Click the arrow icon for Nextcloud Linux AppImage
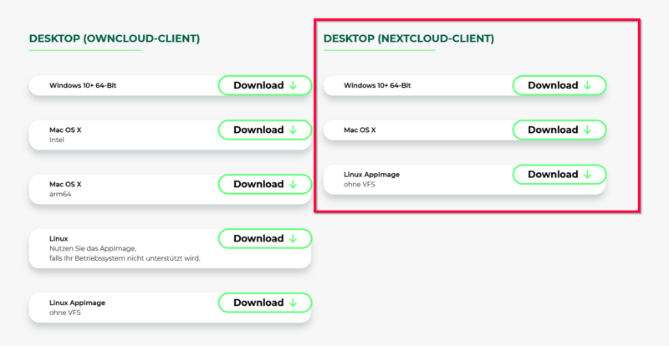 588,175
